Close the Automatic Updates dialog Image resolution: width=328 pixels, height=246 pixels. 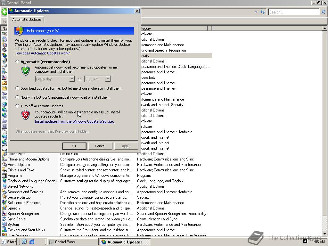tap(137, 11)
